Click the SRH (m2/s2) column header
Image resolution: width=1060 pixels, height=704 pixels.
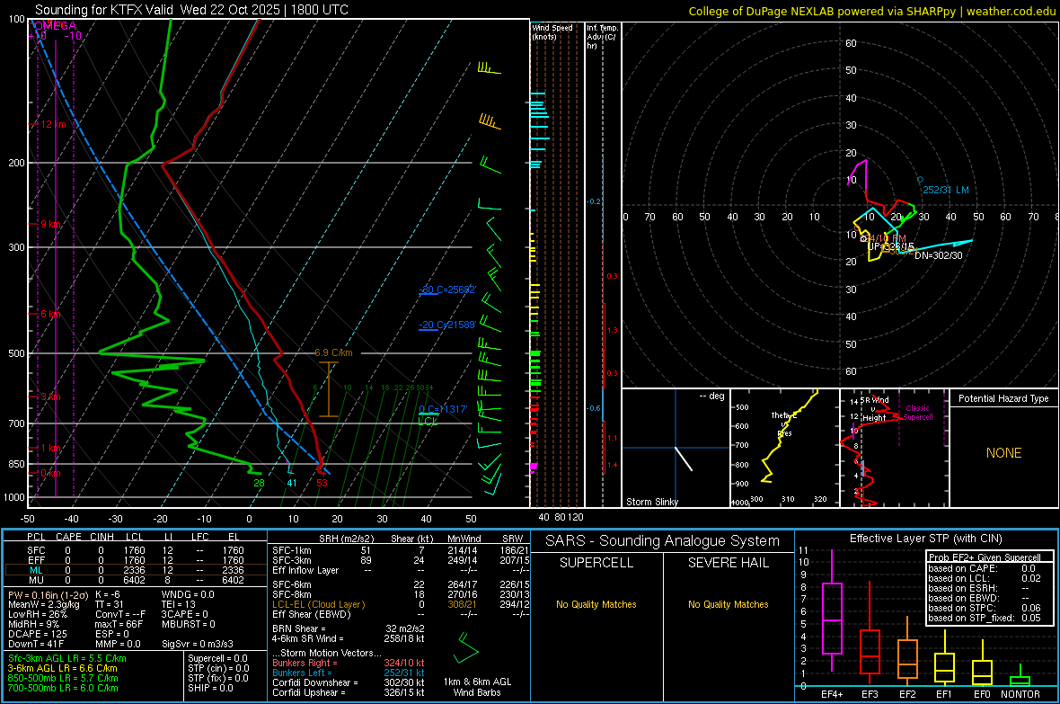click(346, 539)
